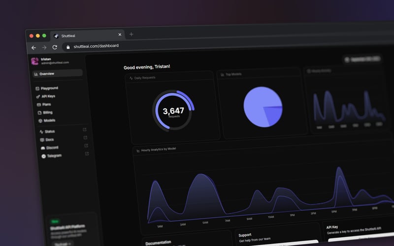
Task: Click the blurred date button at top right
Action: pos(362,59)
